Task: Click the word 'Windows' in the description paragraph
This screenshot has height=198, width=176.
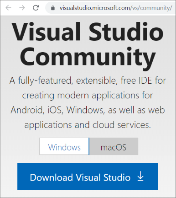Action: tap(85, 110)
